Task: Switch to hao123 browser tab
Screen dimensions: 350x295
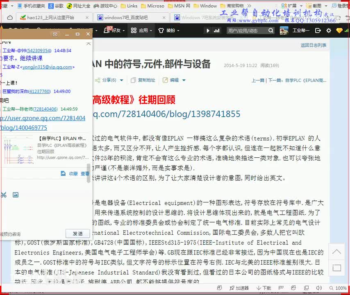Action: (x=50, y=17)
